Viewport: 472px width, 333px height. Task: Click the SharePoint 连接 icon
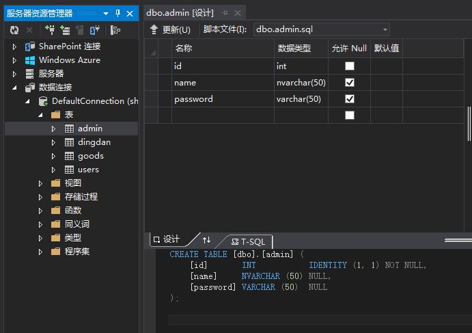pos(30,46)
